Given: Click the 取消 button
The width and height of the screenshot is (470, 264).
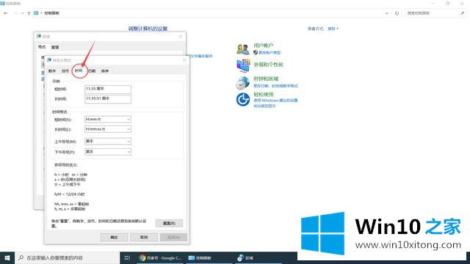Looking at the screenshot, I should (x=144, y=238).
